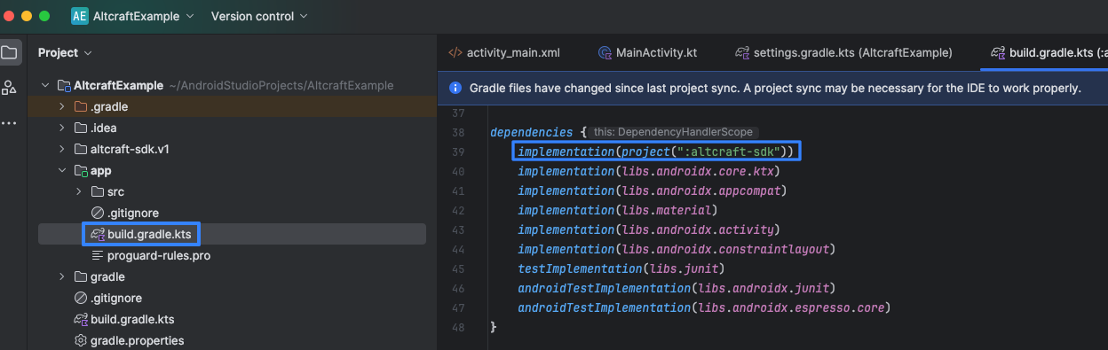1108x350 pixels.
Task: Switch to the MainActivity.kt tab
Action: point(648,52)
